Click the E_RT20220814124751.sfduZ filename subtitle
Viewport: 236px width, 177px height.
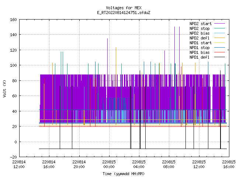(124, 13)
